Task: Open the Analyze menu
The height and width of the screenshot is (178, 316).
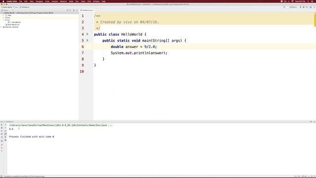Action: coord(55,1)
